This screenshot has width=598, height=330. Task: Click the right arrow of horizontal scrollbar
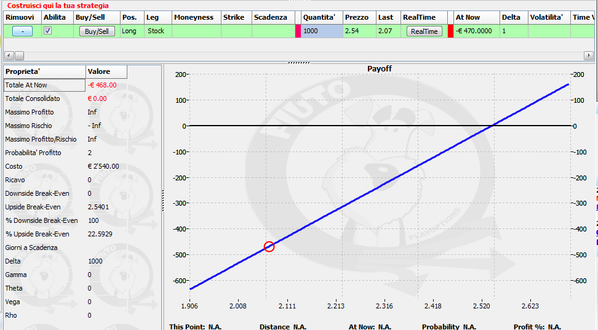point(589,55)
